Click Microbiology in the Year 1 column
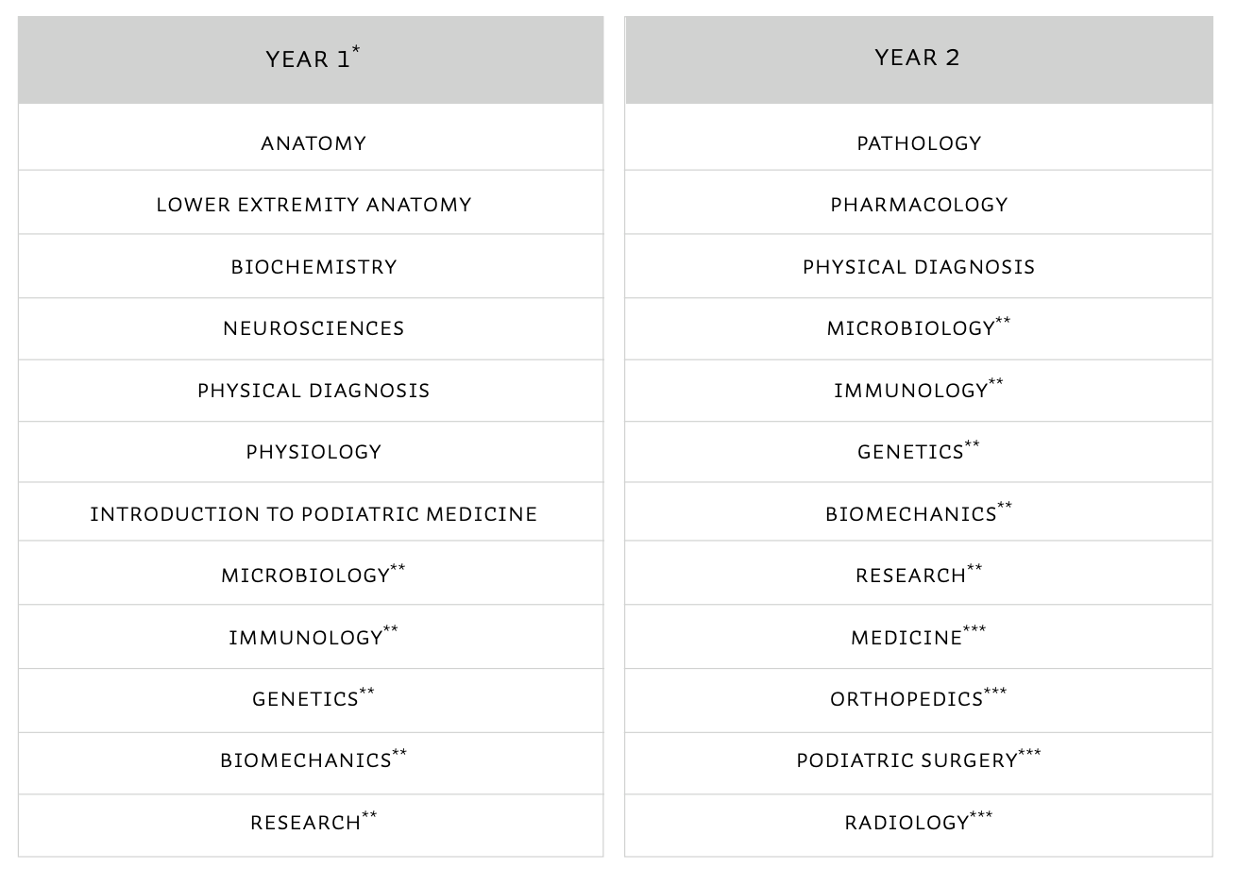Image resolution: width=1237 pixels, height=885 pixels. [306, 576]
